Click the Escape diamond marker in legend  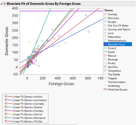105,21
